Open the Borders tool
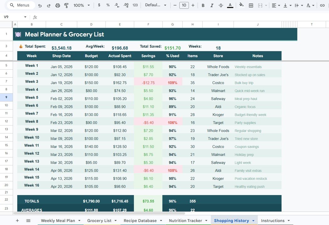 (x=251, y=5)
